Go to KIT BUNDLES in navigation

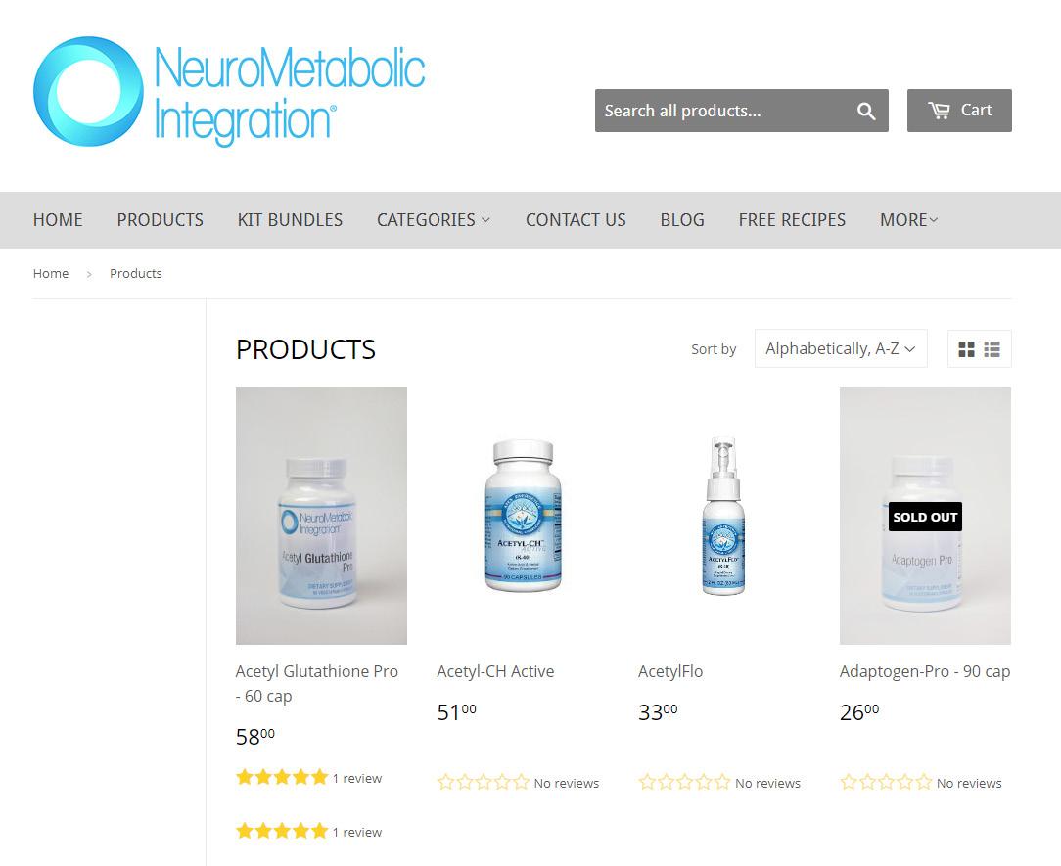pos(290,220)
